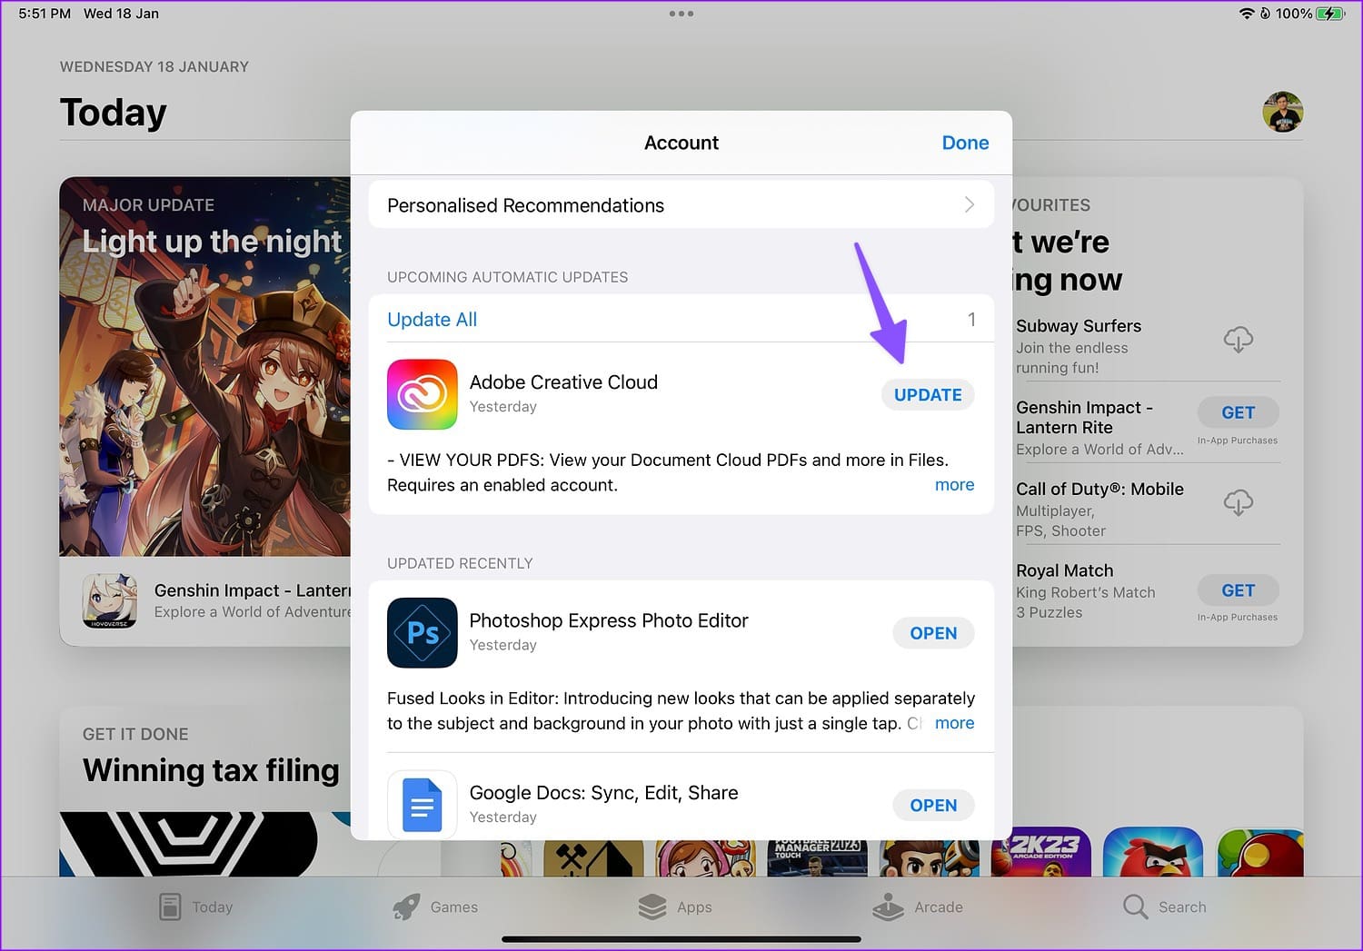Tap the Today page heading

(x=114, y=113)
